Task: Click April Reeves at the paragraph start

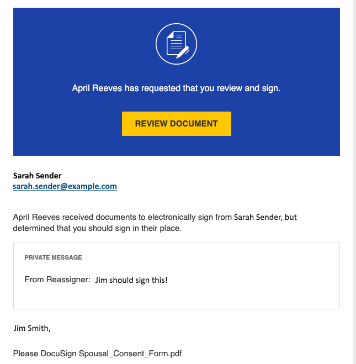Action: pyautogui.click(x=36, y=217)
